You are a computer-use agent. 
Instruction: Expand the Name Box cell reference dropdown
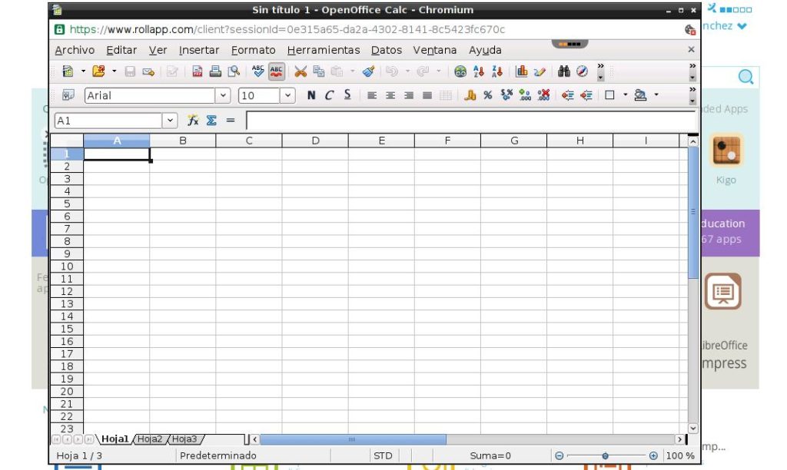tap(170, 121)
